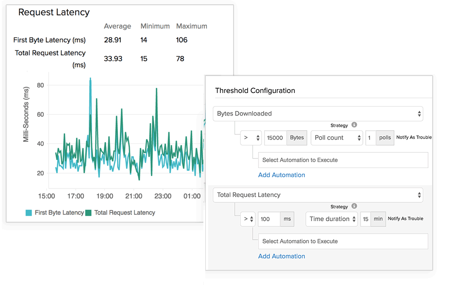Click Notify As Trouble for the Bytes Downloaded threshold
The image size is (453, 302).
pos(414,137)
